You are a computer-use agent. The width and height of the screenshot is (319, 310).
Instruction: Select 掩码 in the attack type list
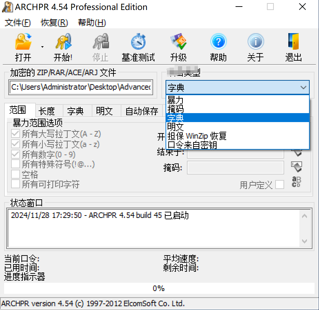click(238, 109)
